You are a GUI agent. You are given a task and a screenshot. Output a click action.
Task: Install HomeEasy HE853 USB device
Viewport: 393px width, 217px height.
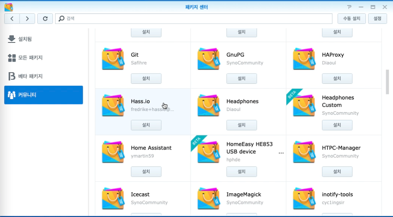[241, 171]
